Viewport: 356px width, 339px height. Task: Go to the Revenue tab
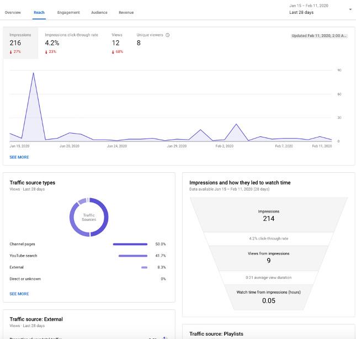point(126,13)
